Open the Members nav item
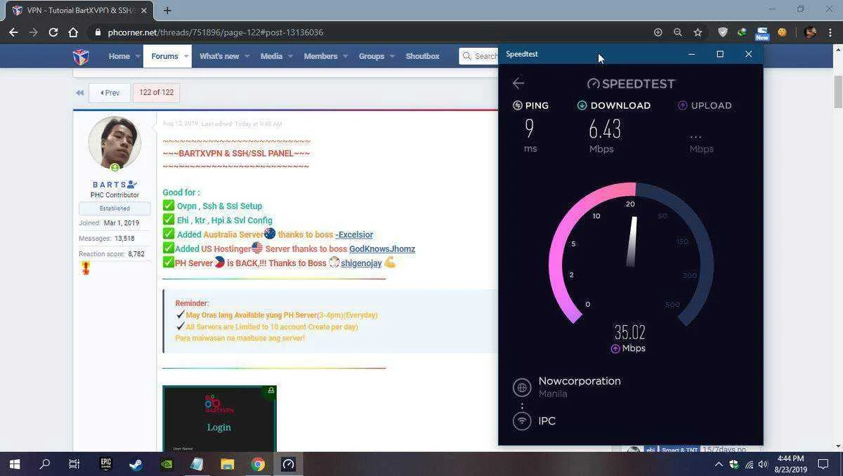 [x=320, y=56]
